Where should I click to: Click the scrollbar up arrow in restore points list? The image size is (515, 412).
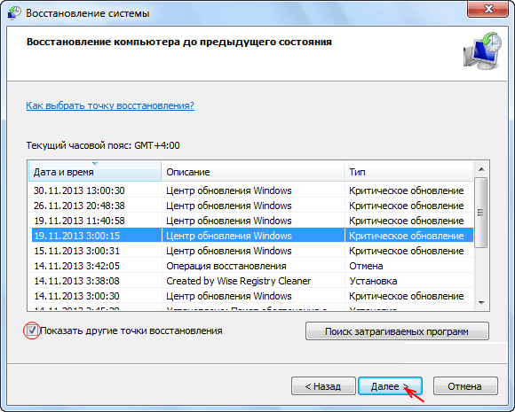(481, 169)
